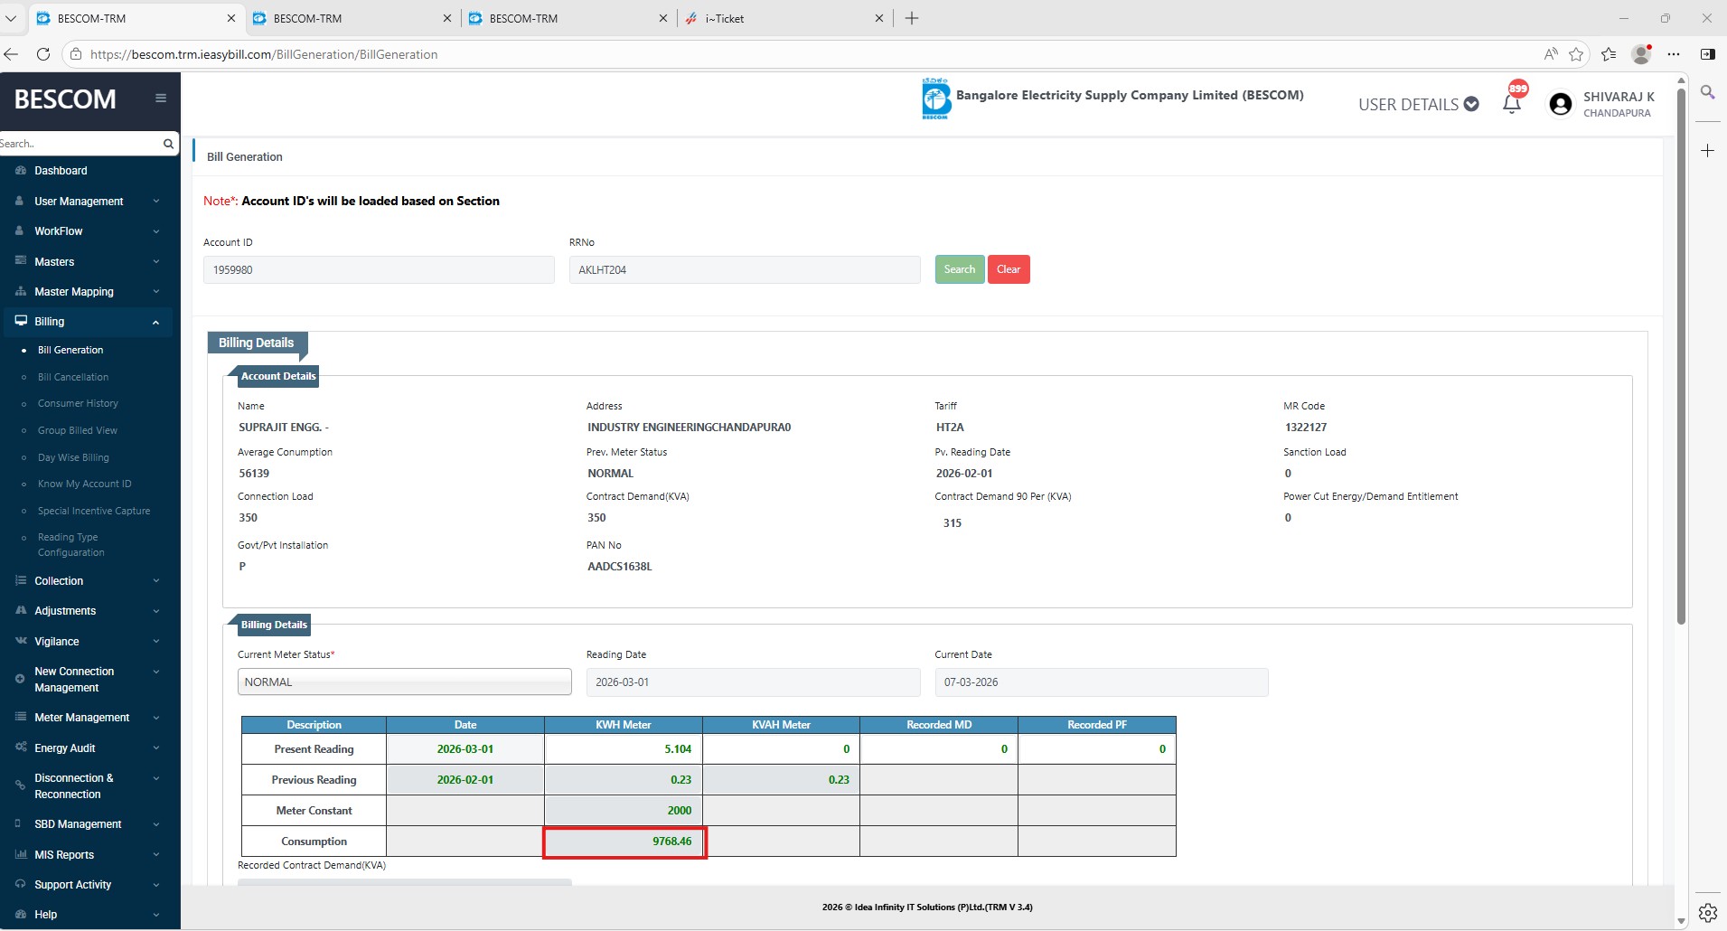Screen dimensions: 1727x931
Task: Switch to the i~Ticket browser tab
Action: pyautogui.click(x=783, y=18)
